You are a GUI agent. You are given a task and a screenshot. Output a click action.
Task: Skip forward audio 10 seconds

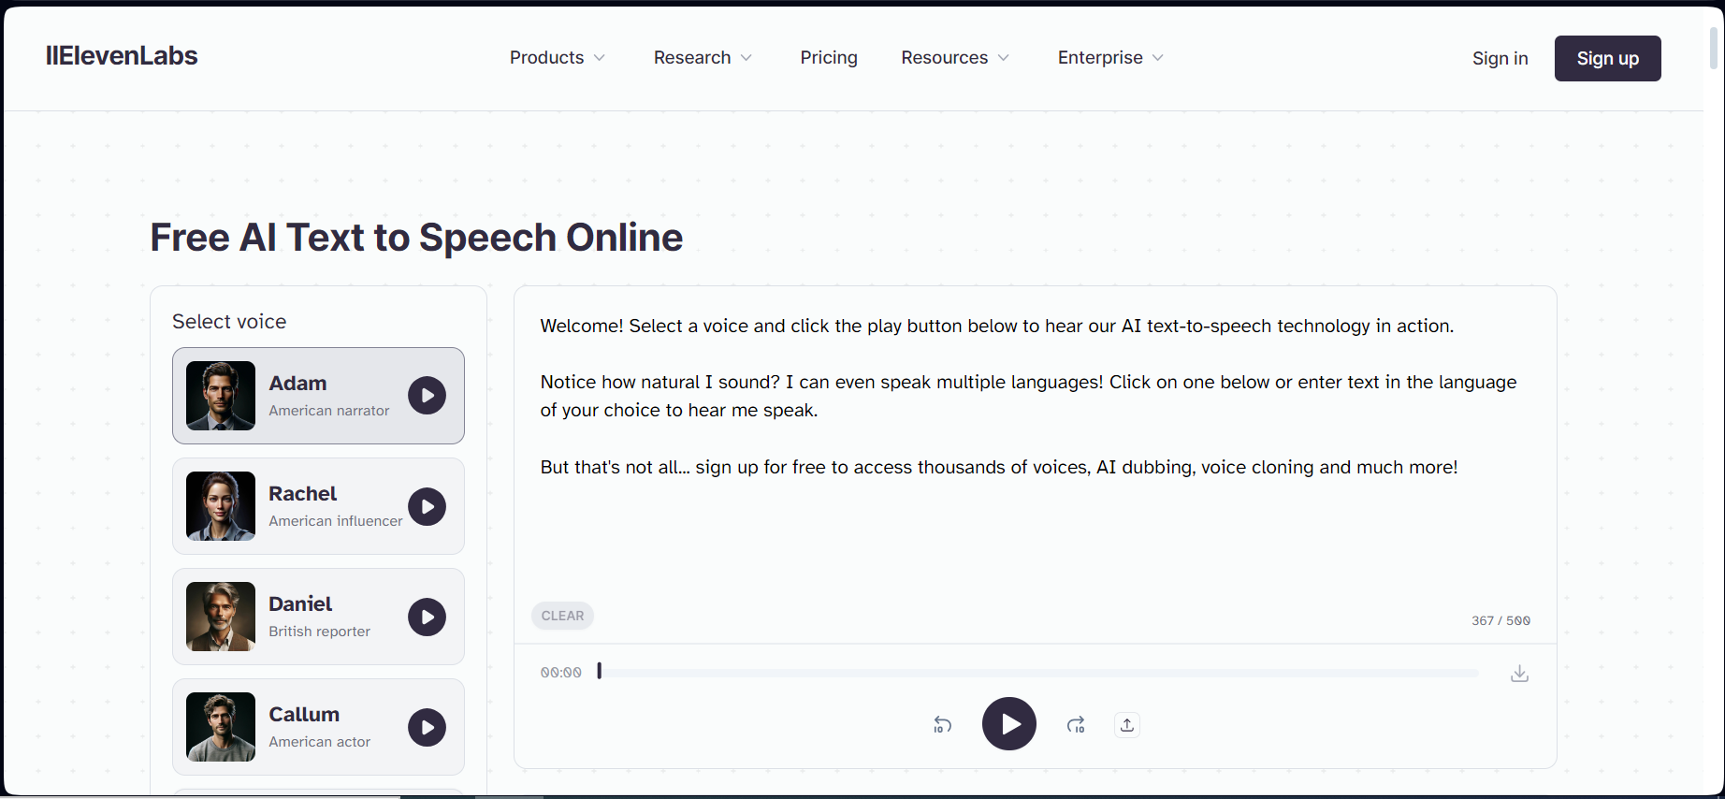pyautogui.click(x=1076, y=725)
